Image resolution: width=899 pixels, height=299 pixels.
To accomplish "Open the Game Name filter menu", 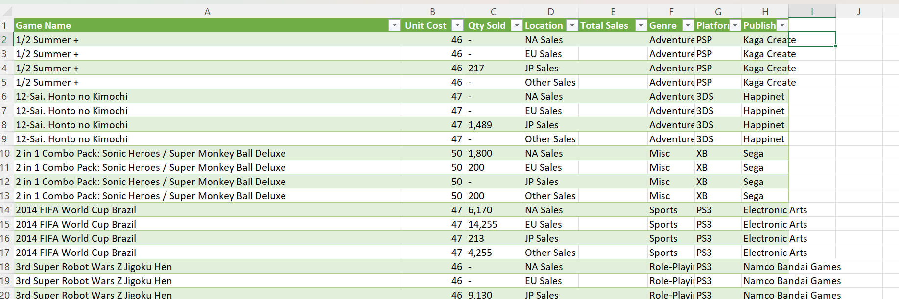I will (394, 25).
